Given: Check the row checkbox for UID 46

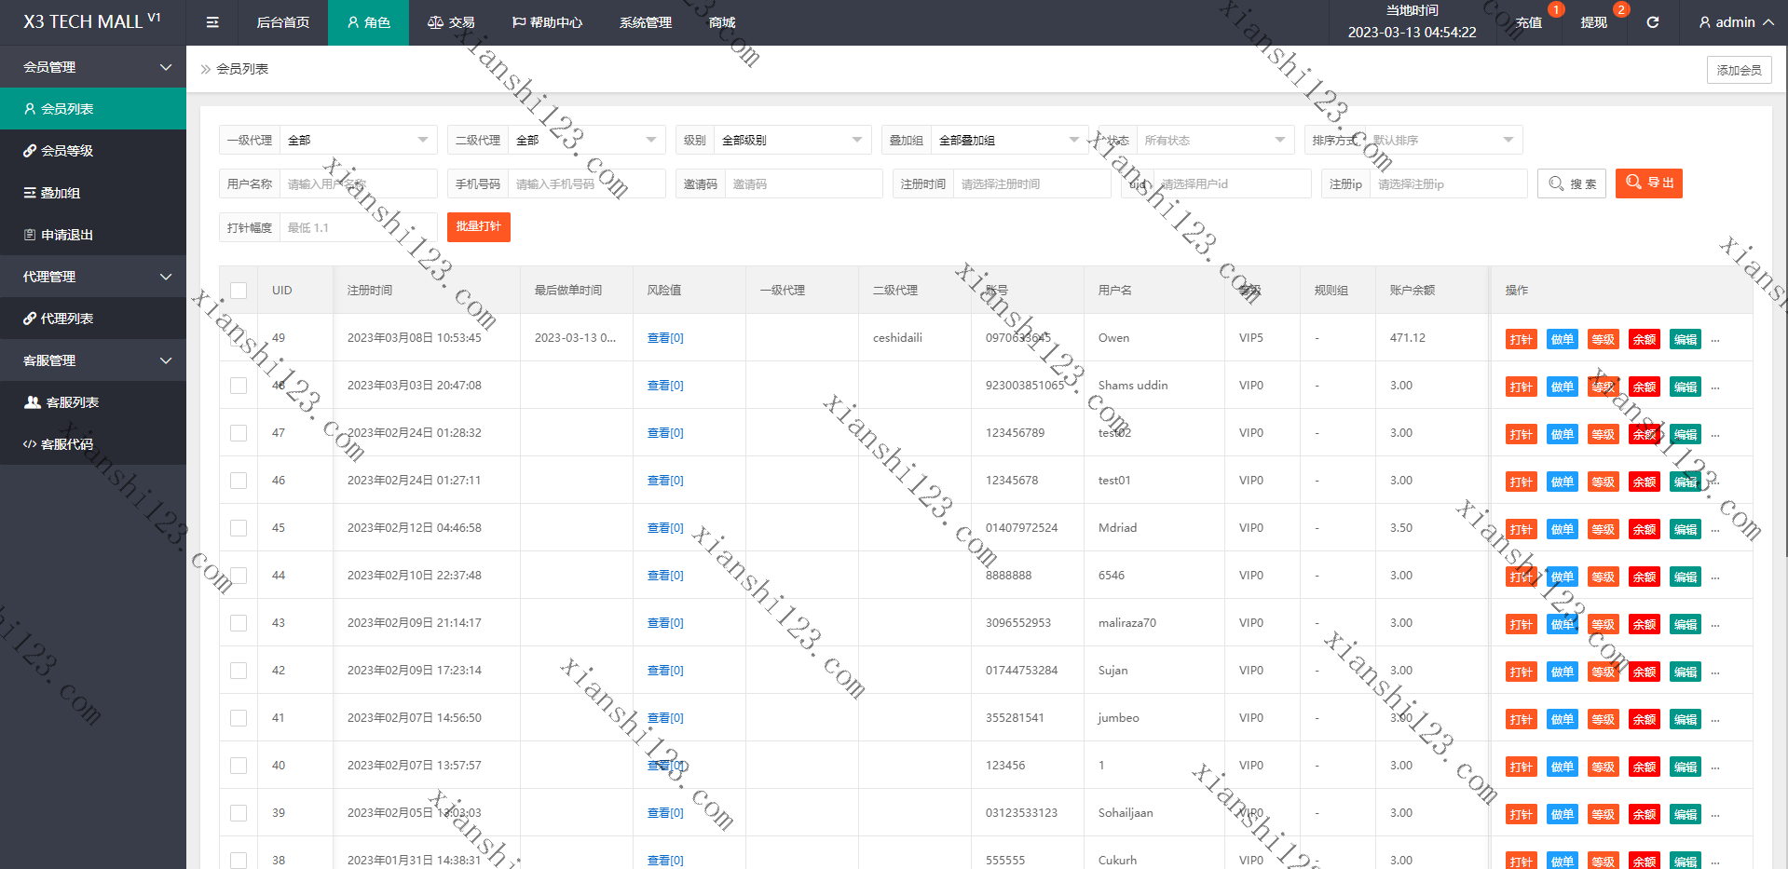Looking at the screenshot, I should (239, 481).
